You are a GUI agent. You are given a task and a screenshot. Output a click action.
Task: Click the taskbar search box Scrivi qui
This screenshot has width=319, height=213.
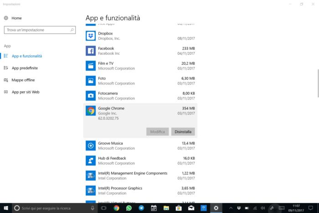[54, 208]
